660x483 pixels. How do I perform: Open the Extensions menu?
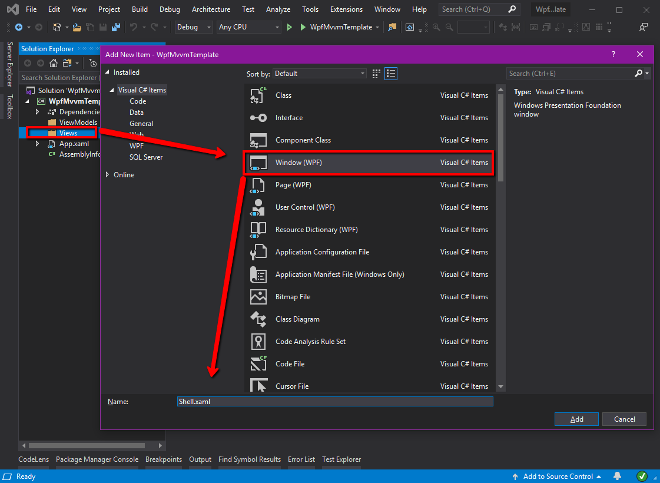(346, 9)
